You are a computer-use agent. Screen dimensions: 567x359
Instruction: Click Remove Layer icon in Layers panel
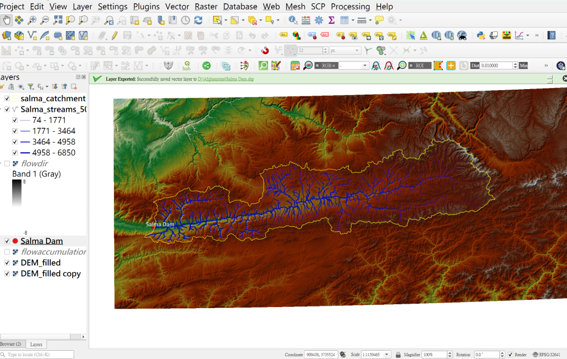(x=74, y=87)
